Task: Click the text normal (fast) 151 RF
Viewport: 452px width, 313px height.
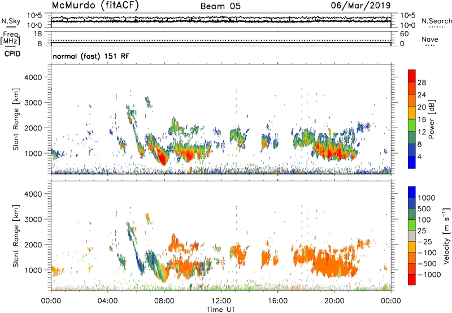Action: tap(91, 56)
